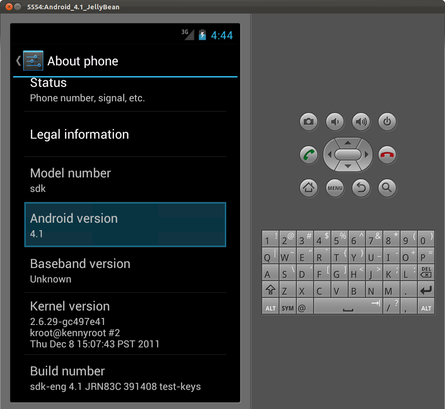Click the Shift key on the keyboard
Viewport: 445px width, 409px height.
(x=271, y=289)
